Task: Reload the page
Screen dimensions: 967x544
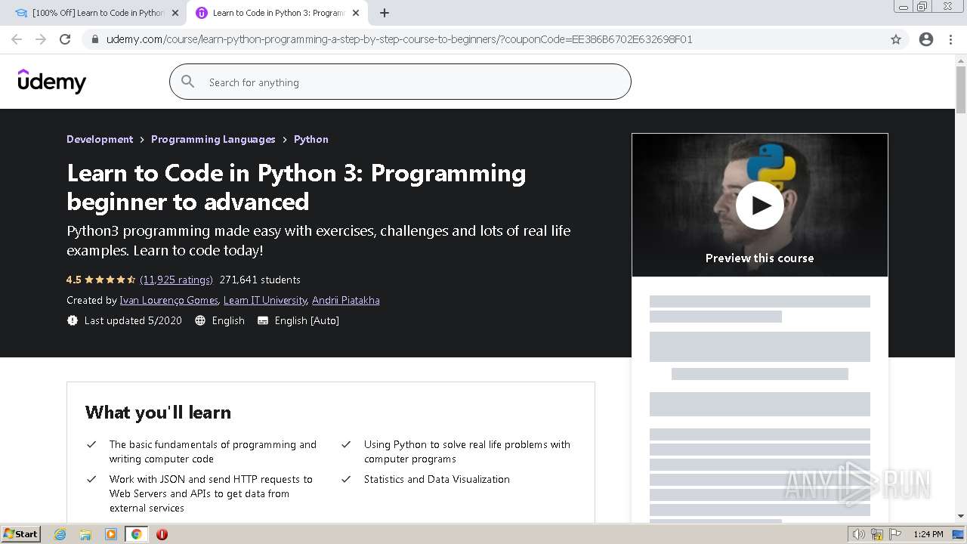Action: [65, 39]
